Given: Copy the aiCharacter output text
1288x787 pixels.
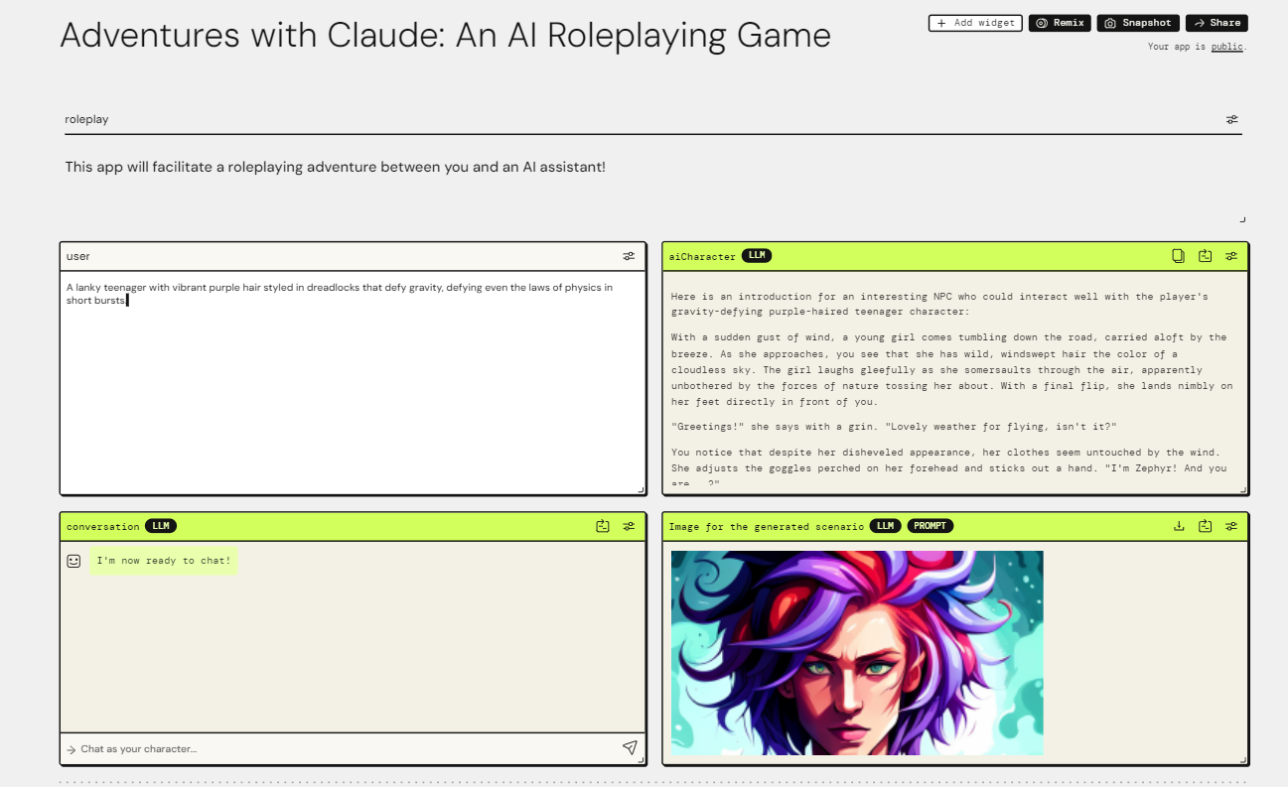Looking at the screenshot, I should [x=1178, y=255].
